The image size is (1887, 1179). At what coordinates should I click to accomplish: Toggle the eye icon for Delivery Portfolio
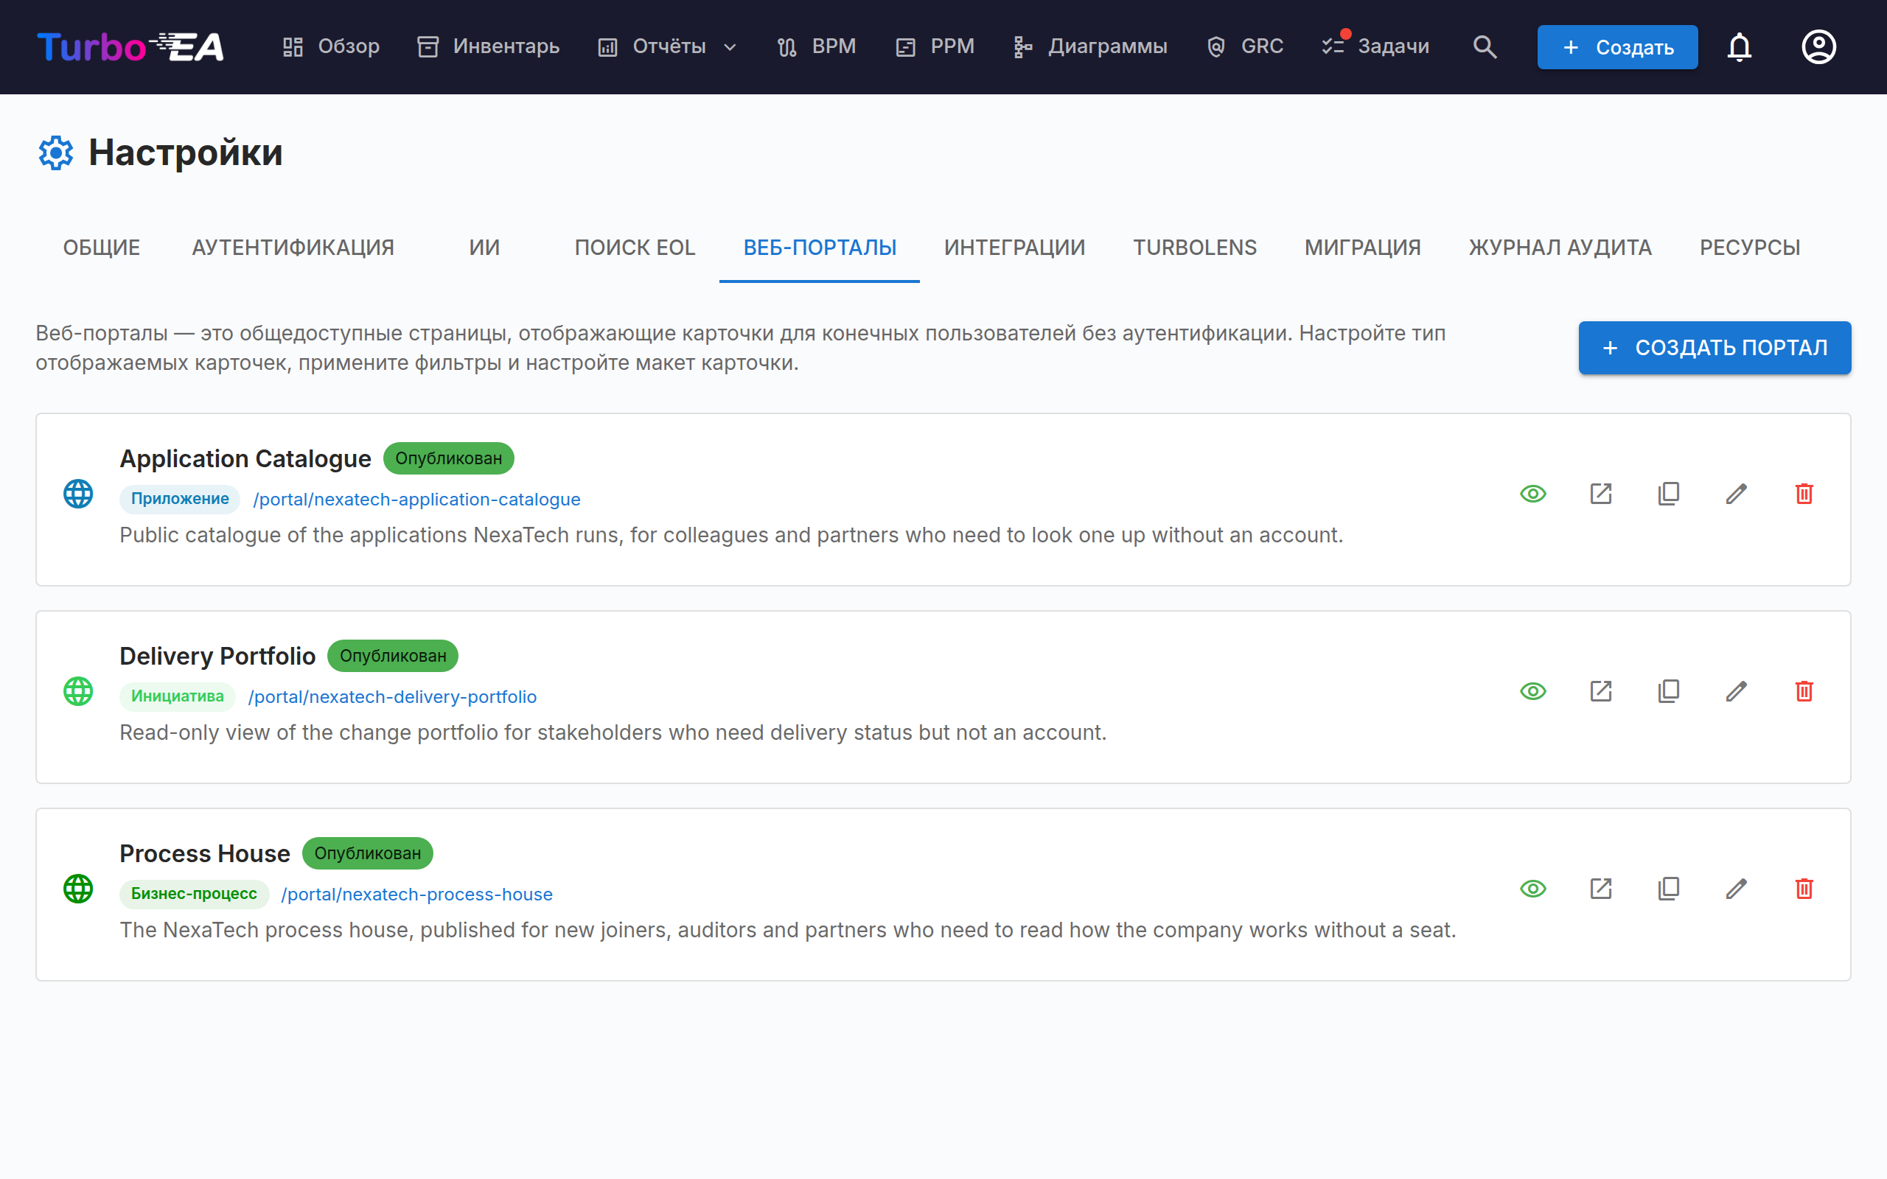coord(1532,691)
